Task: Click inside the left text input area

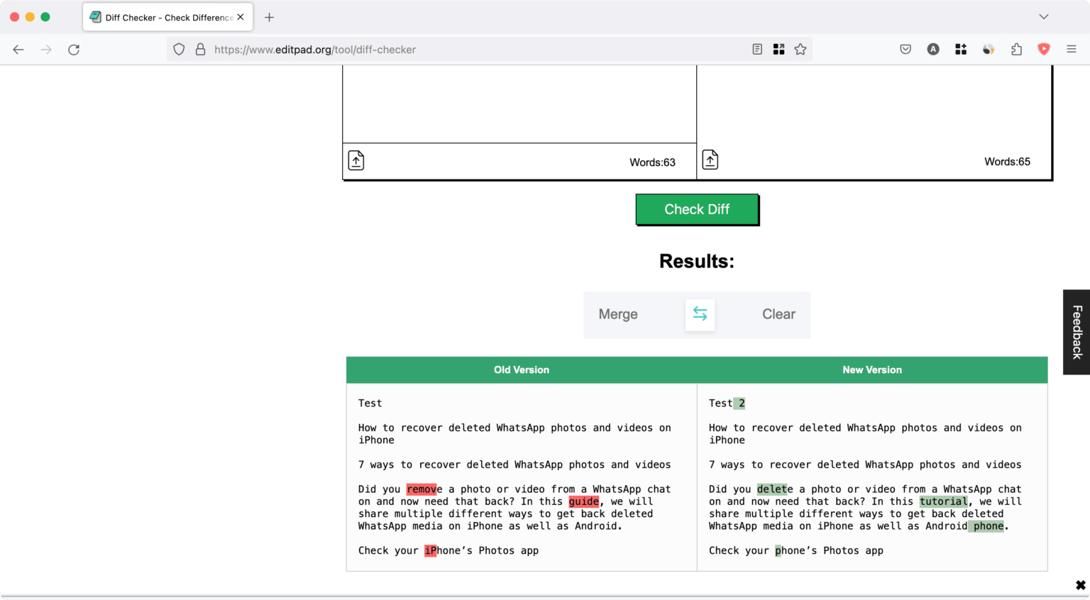Action: [x=519, y=104]
